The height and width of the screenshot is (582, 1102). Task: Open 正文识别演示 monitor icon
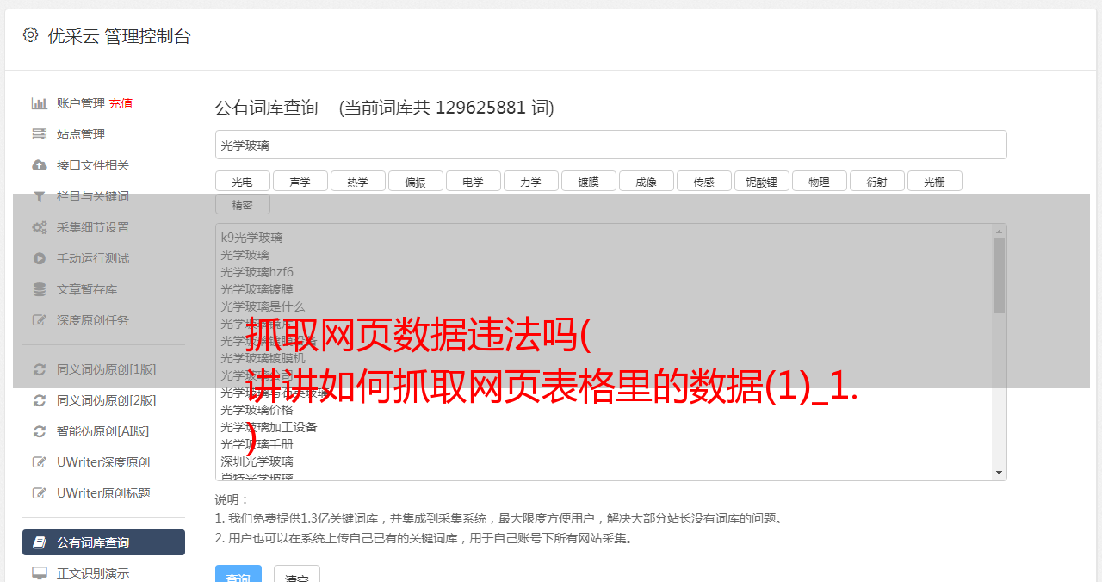coord(40,573)
